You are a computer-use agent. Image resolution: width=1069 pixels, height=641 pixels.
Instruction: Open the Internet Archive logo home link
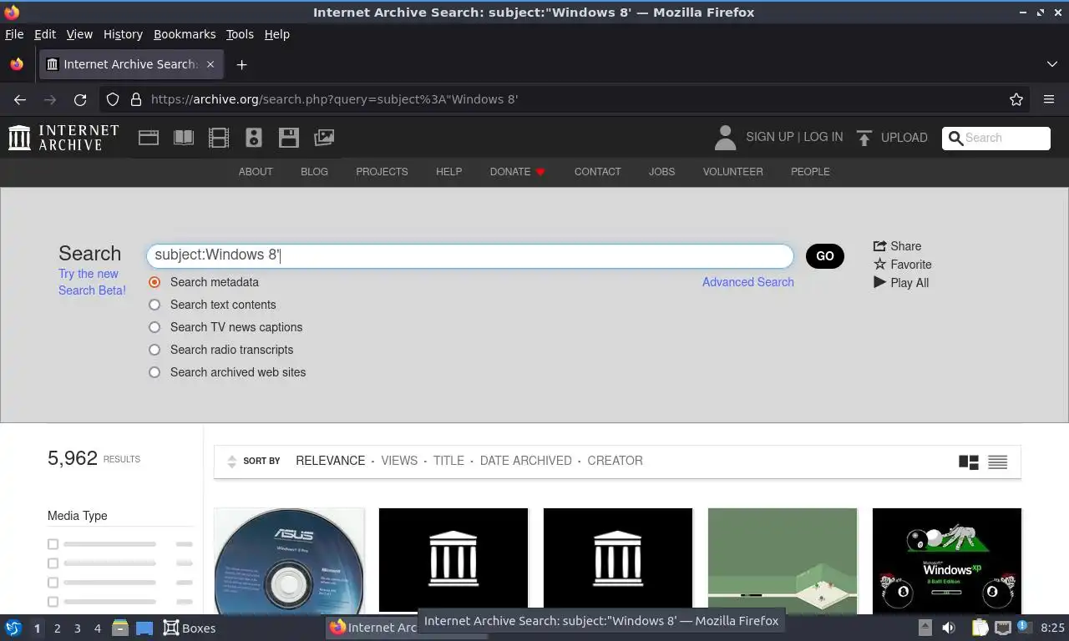click(63, 138)
